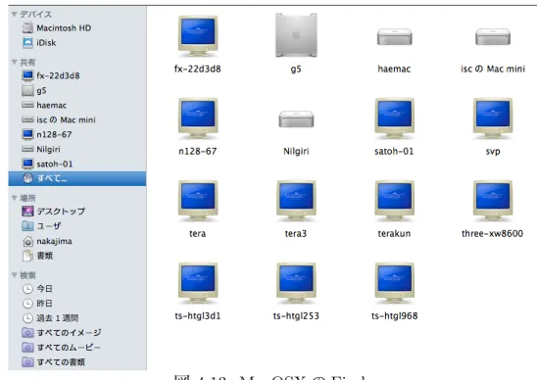The height and width of the screenshot is (380, 537).
Task: Open the isc の Mac mini icon in grid
Action: (x=493, y=37)
